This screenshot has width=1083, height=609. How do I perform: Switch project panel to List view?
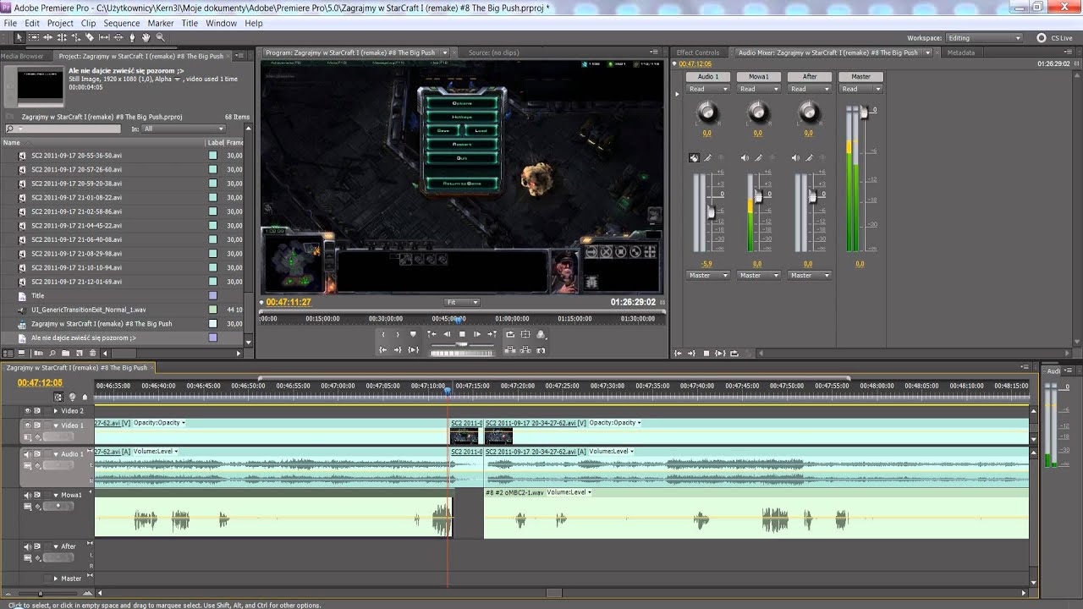click(9, 353)
